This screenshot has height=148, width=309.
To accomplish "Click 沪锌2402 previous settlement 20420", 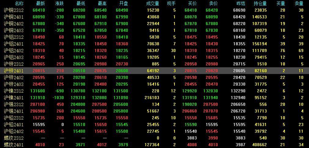I will pos(239,78).
